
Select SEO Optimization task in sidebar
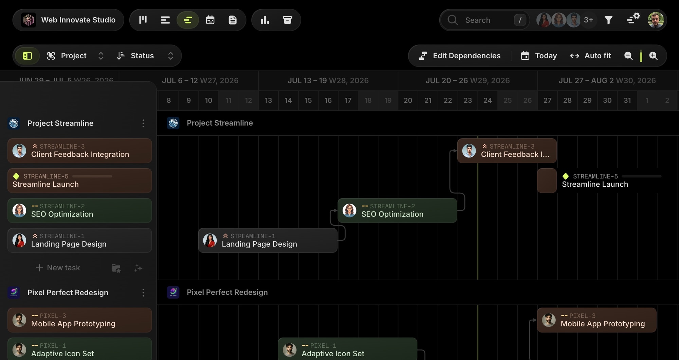(x=80, y=210)
